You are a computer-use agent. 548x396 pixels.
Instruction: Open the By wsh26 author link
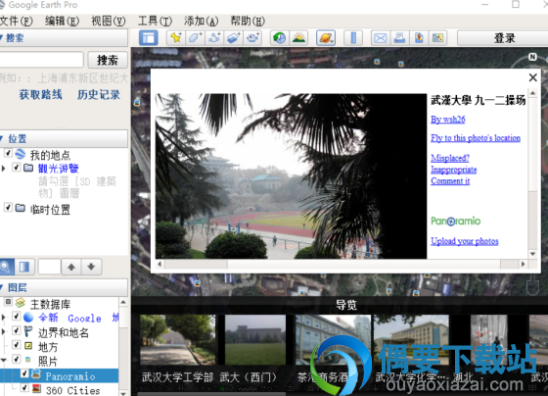[448, 120]
